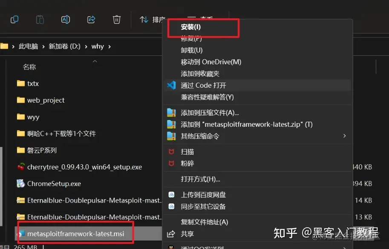Image resolution: width=389 pixels, height=249 pixels.
Task: Click folder icon of txtx
Action: [x=21, y=83]
